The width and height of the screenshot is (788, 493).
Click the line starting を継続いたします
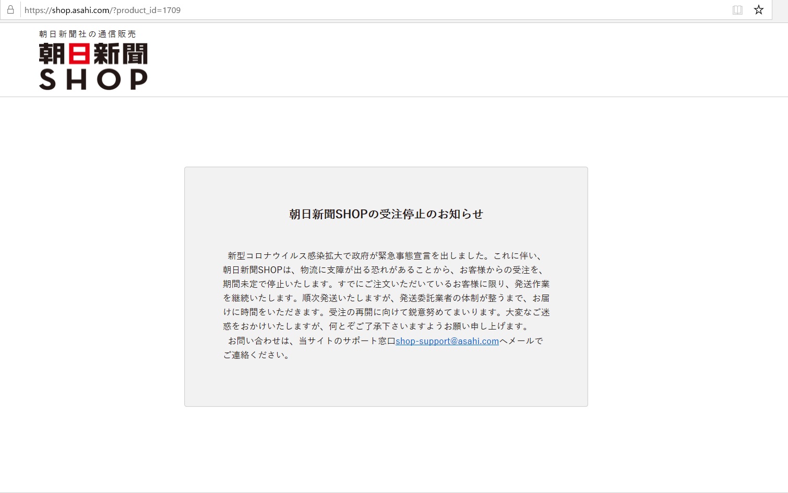[386, 298]
